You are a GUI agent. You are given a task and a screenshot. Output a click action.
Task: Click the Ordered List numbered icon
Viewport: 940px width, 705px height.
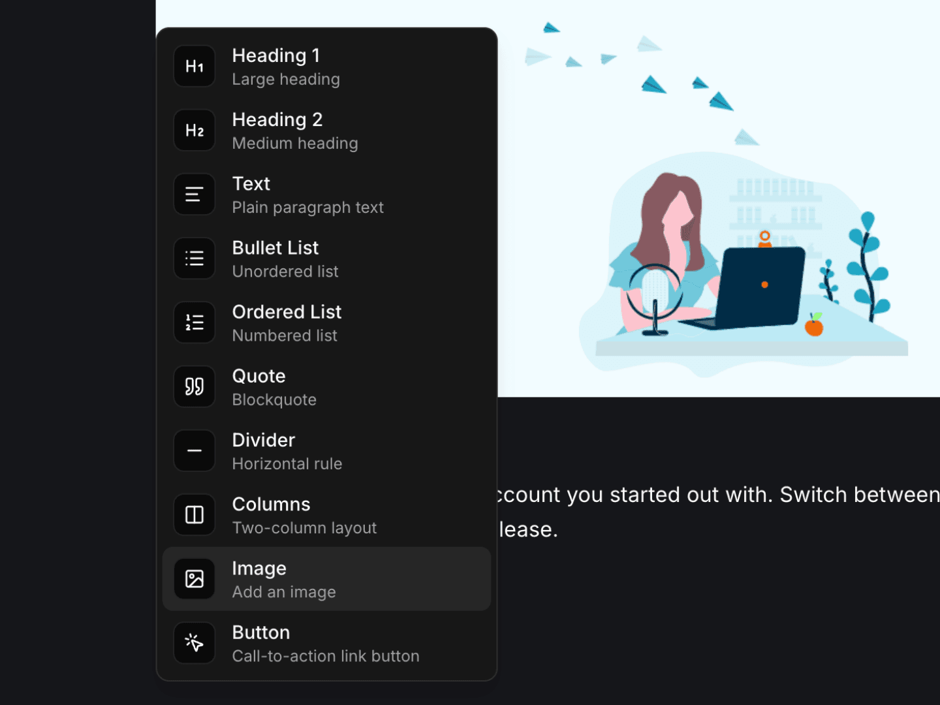pos(195,322)
